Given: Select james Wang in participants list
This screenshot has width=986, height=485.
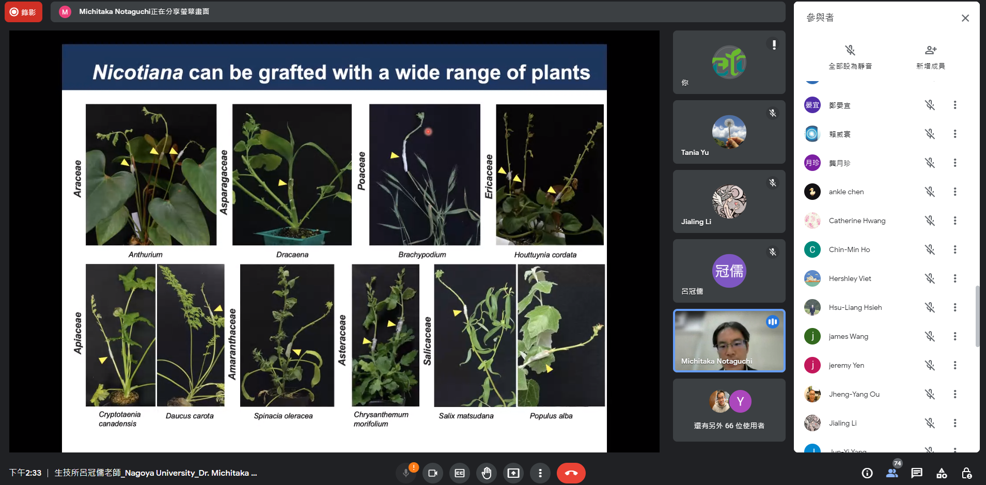Looking at the screenshot, I should [848, 336].
